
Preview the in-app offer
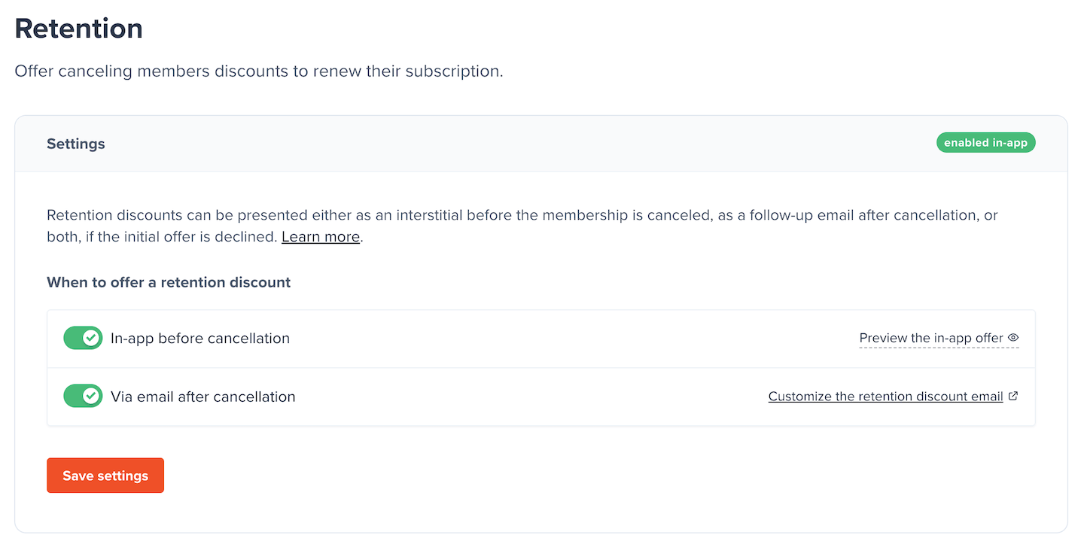(x=931, y=338)
